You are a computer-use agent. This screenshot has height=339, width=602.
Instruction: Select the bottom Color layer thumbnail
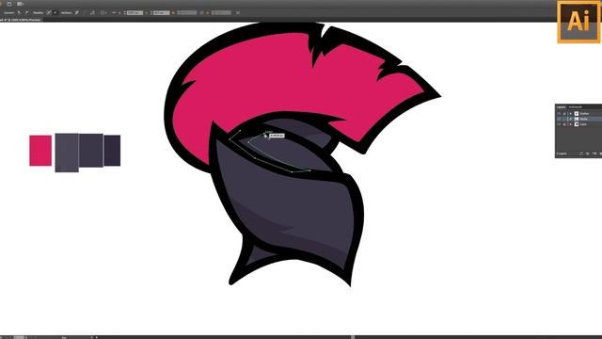point(577,124)
